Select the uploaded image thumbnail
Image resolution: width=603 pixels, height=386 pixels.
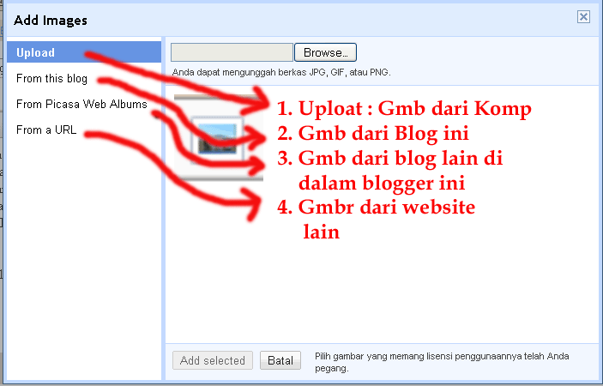point(219,137)
